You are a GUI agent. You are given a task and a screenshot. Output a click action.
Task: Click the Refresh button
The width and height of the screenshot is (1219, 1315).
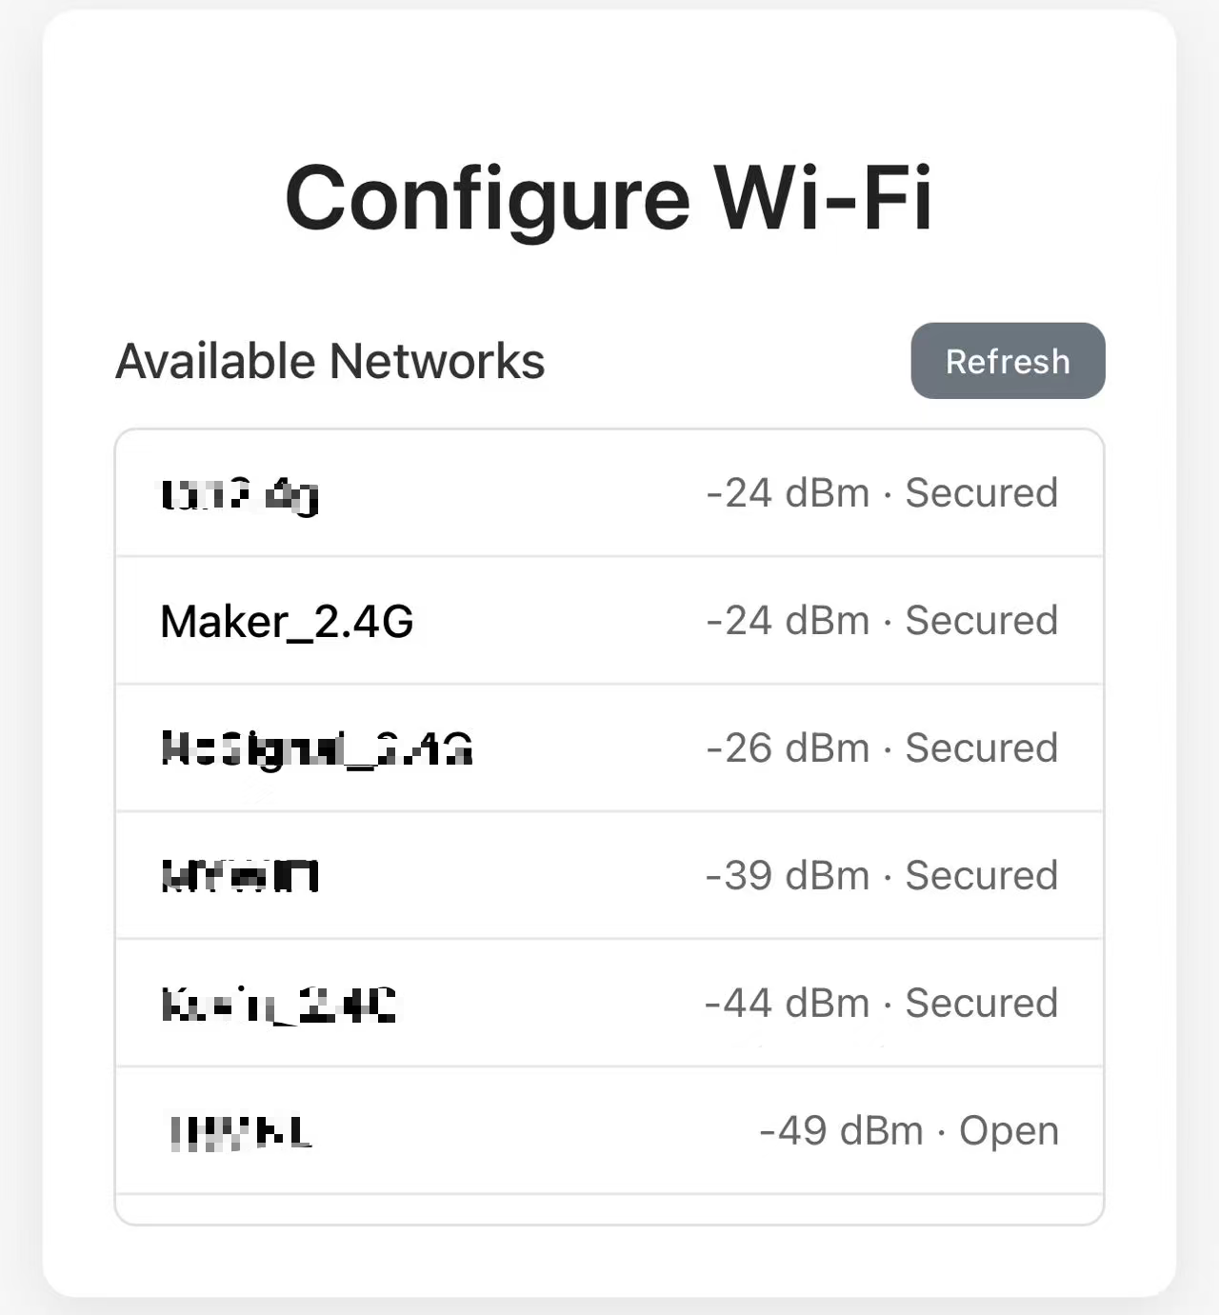(1008, 361)
